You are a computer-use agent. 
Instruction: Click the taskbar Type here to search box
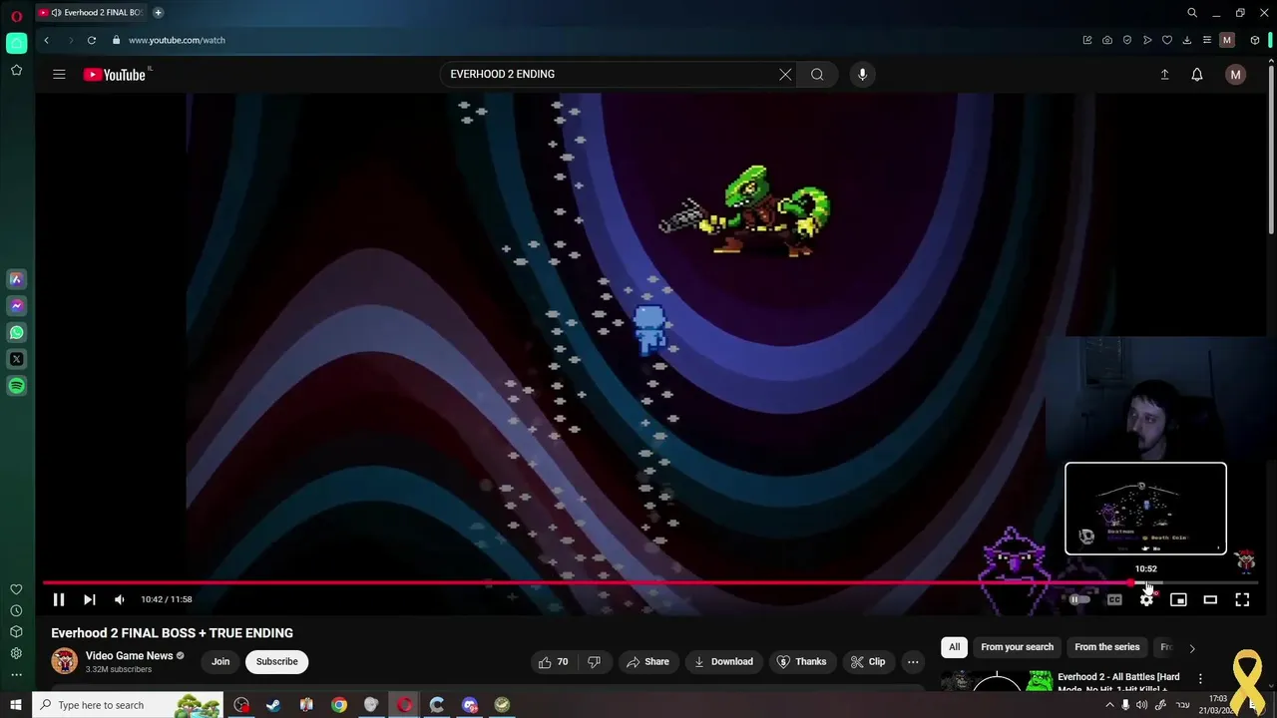click(130, 705)
